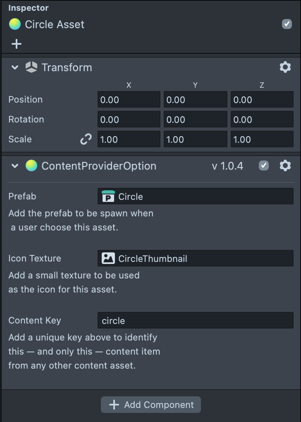Click the plus icon under Circle Asset
The height and width of the screenshot is (422, 301).
[17, 44]
